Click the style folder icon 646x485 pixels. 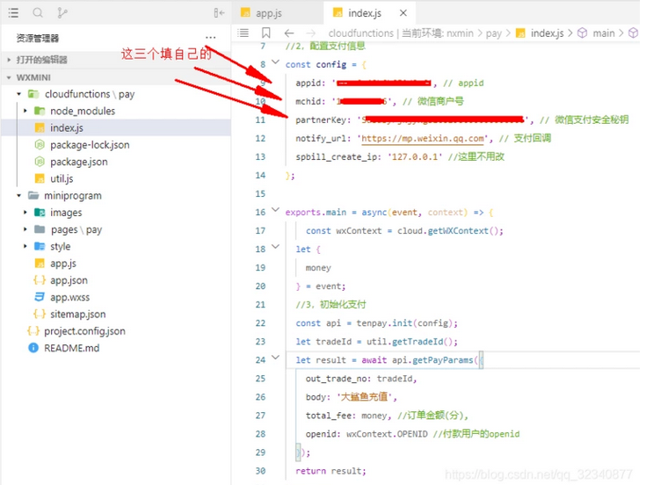click(x=40, y=246)
